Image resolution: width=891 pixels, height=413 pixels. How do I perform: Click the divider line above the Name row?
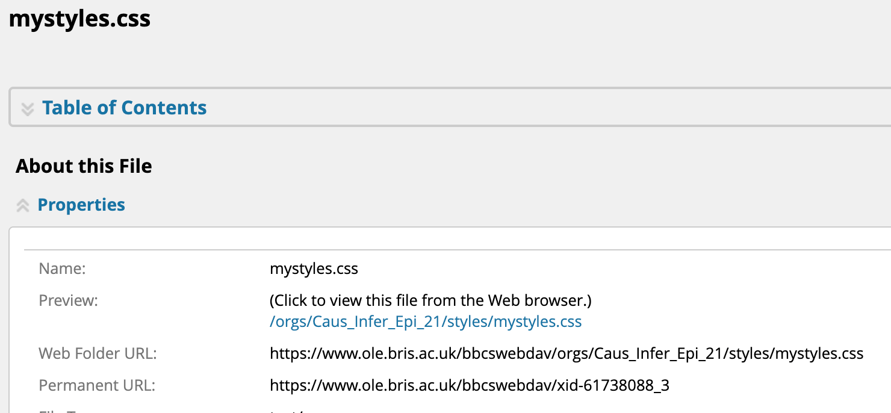point(421,249)
